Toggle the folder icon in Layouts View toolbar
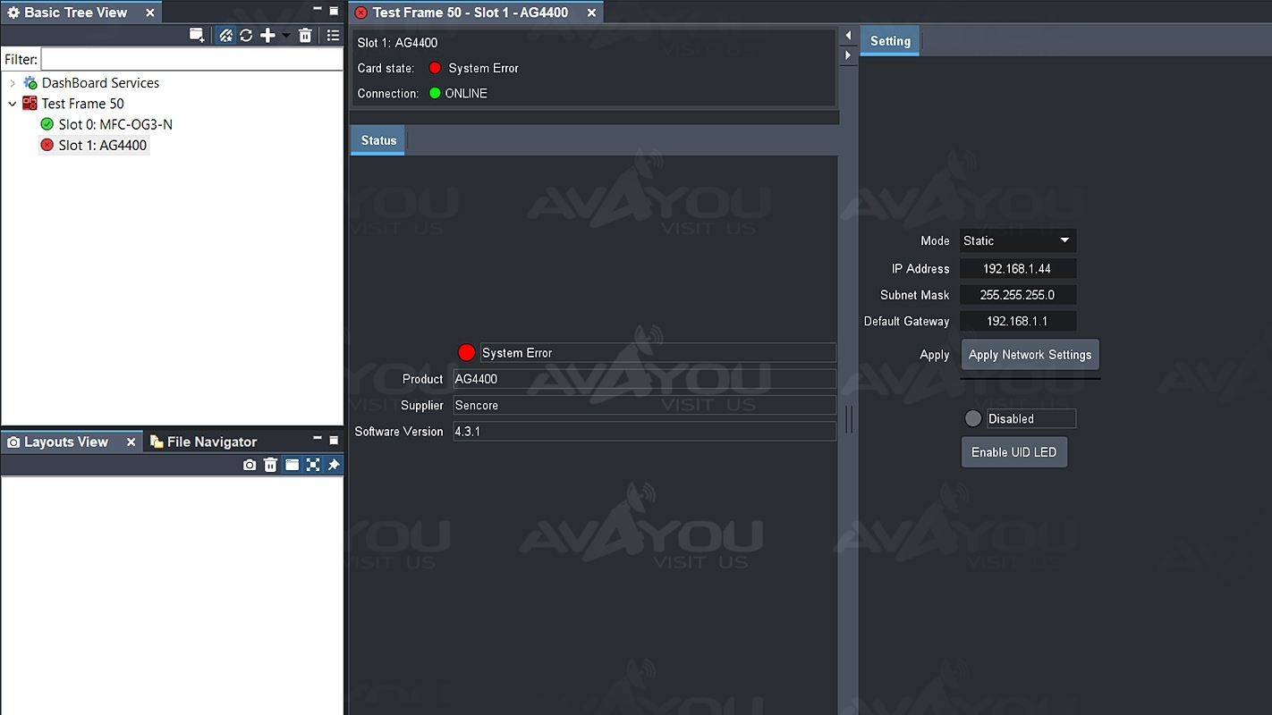 292,465
